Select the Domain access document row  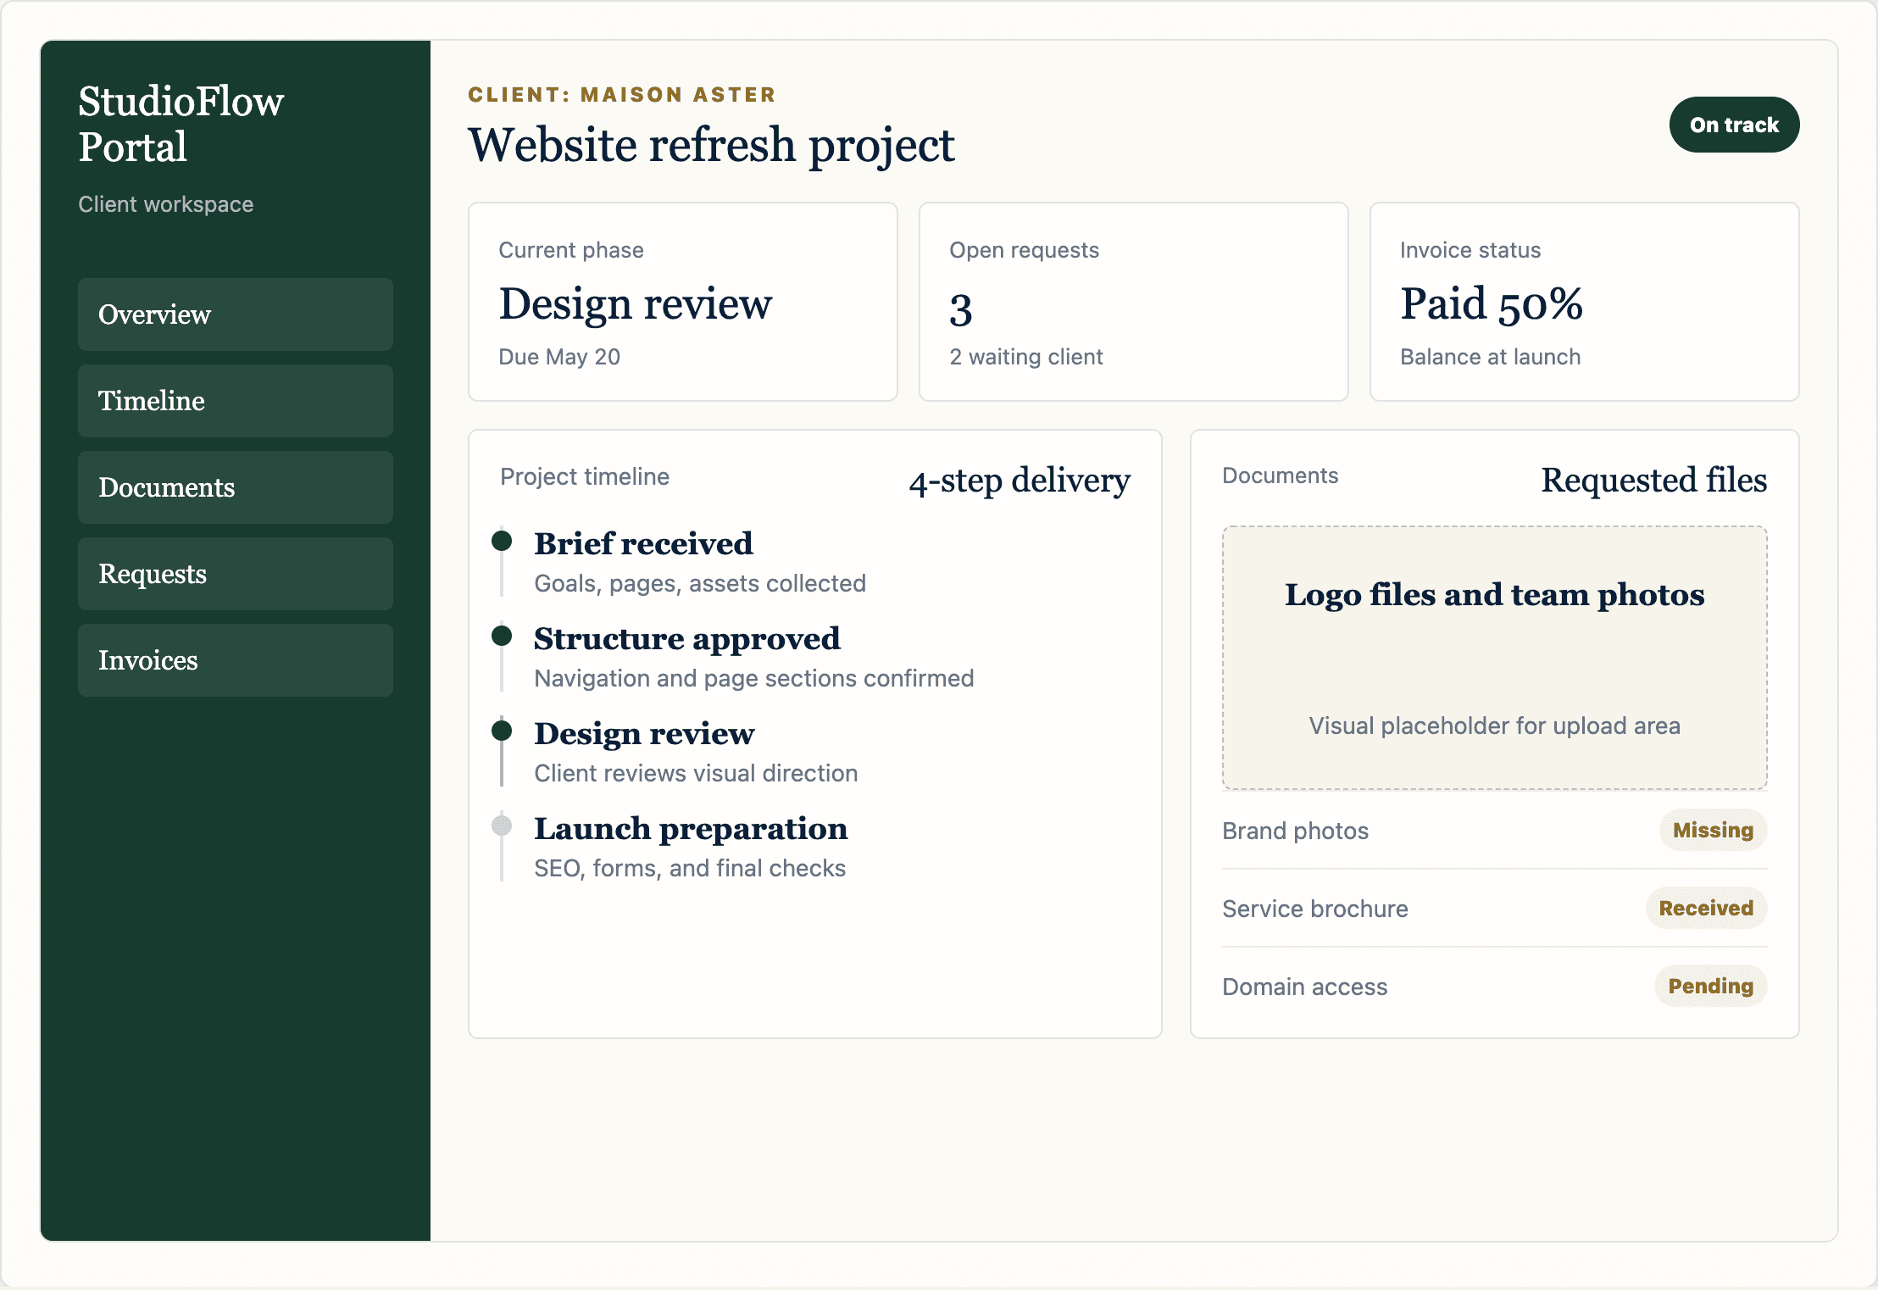pyautogui.click(x=1495, y=987)
